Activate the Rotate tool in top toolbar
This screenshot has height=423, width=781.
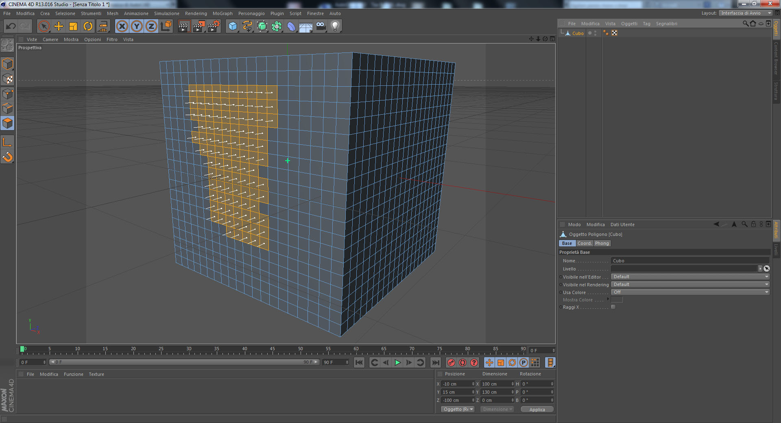pyautogui.click(x=88, y=26)
